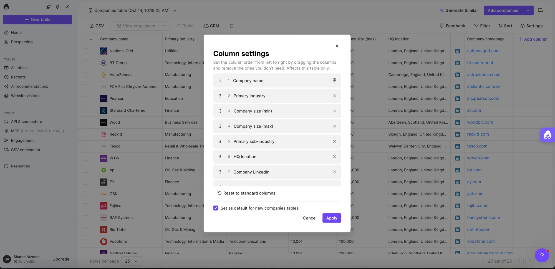Check the Pearson row checkbox
This screenshot has height=269, width=555.
(85, 99)
